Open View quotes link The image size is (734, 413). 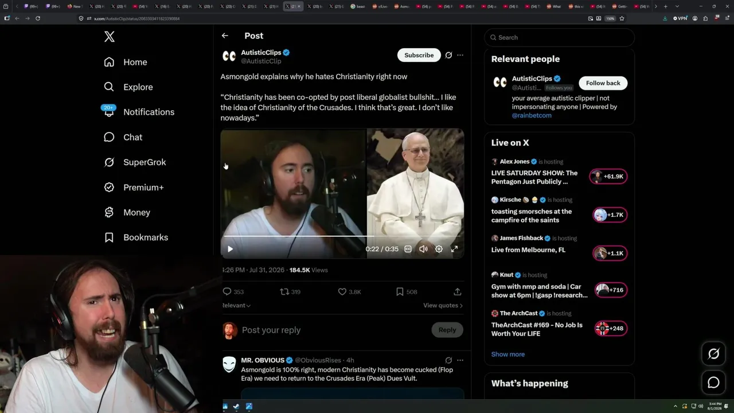[443, 306]
